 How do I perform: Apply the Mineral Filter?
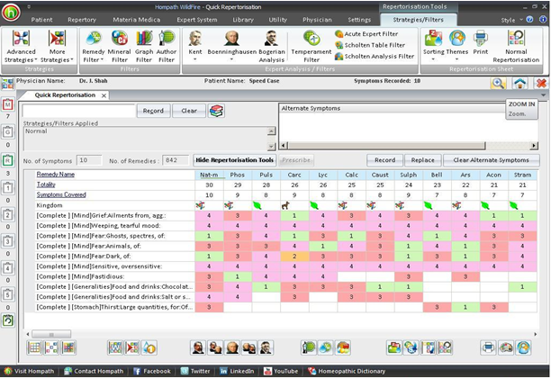tap(120, 47)
